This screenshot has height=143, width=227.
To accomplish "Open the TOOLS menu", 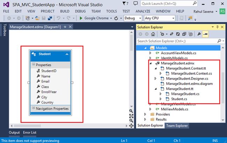I will point(111,11).
